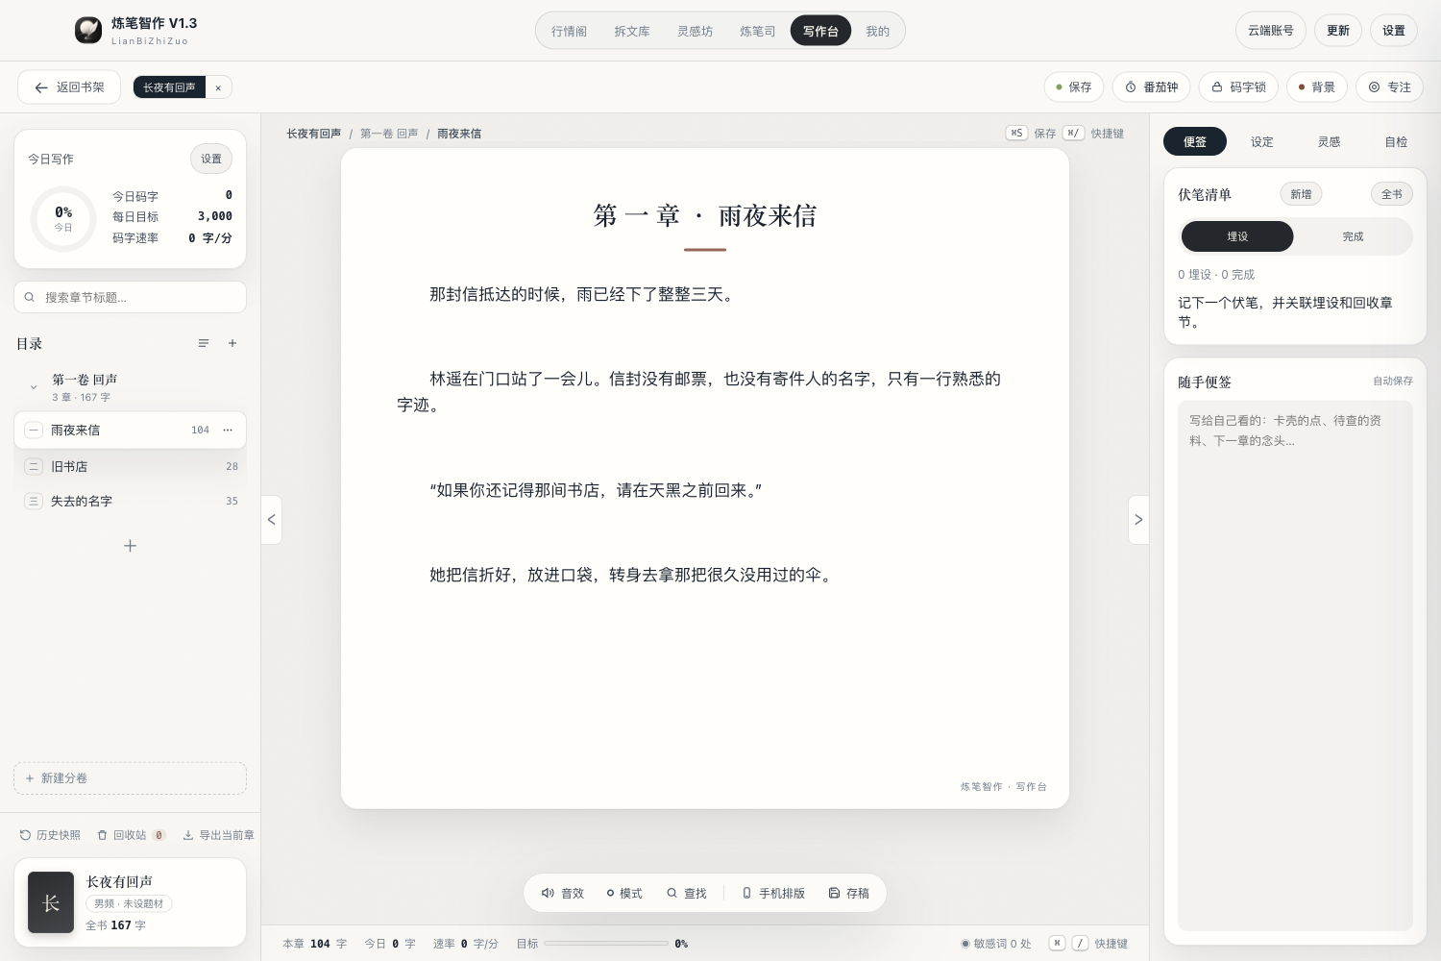Image resolution: width=1441 pixels, height=961 pixels.
Task: Open the 模式 mode selector
Action: click(624, 893)
